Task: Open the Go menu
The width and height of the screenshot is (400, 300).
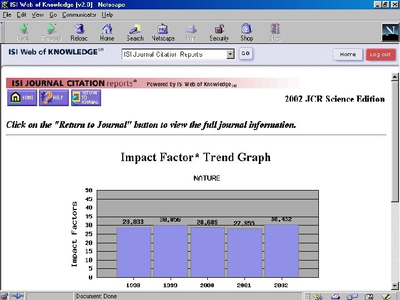Action: pyautogui.click(x=53, y=15)
